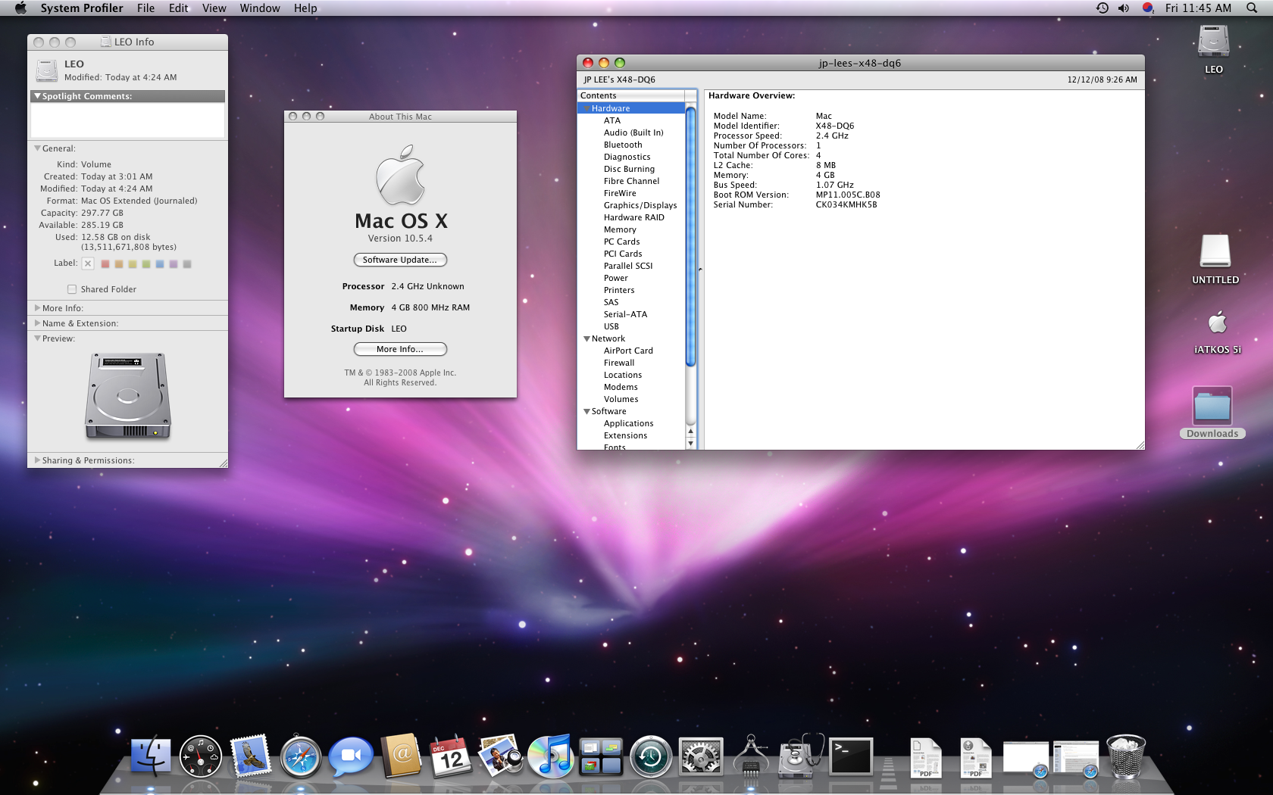Click More Info... in About This Mac
1273x795 pixels.
coord(400,349)
